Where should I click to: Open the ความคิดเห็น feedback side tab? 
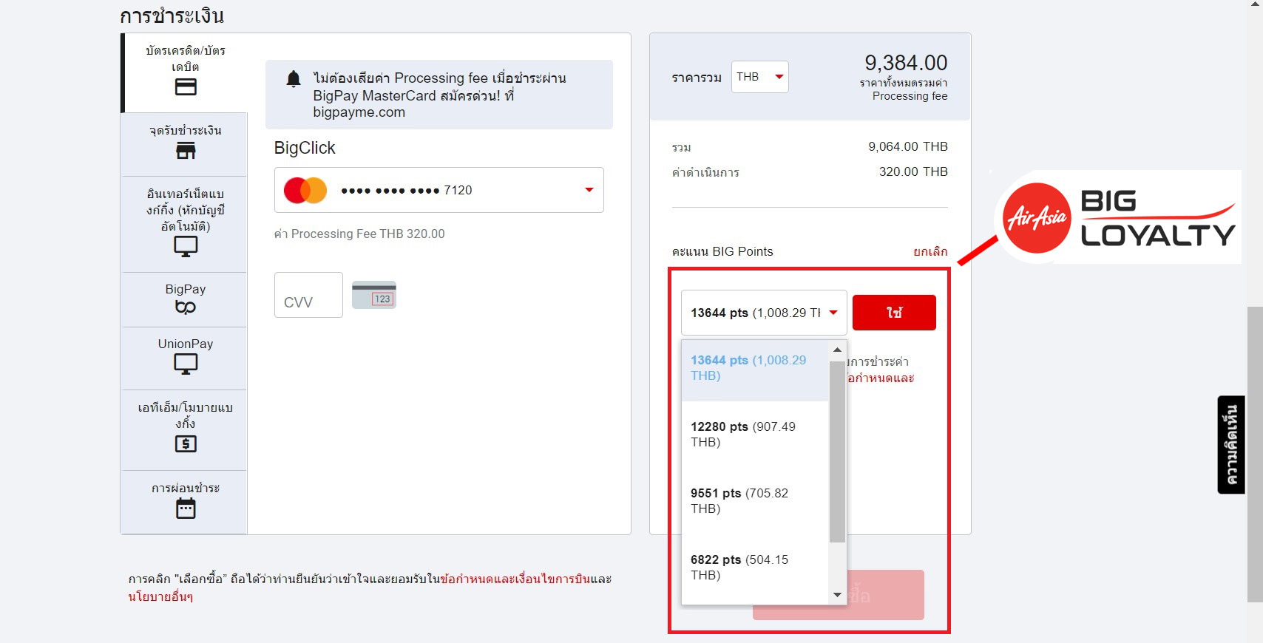coord(1230,444)
